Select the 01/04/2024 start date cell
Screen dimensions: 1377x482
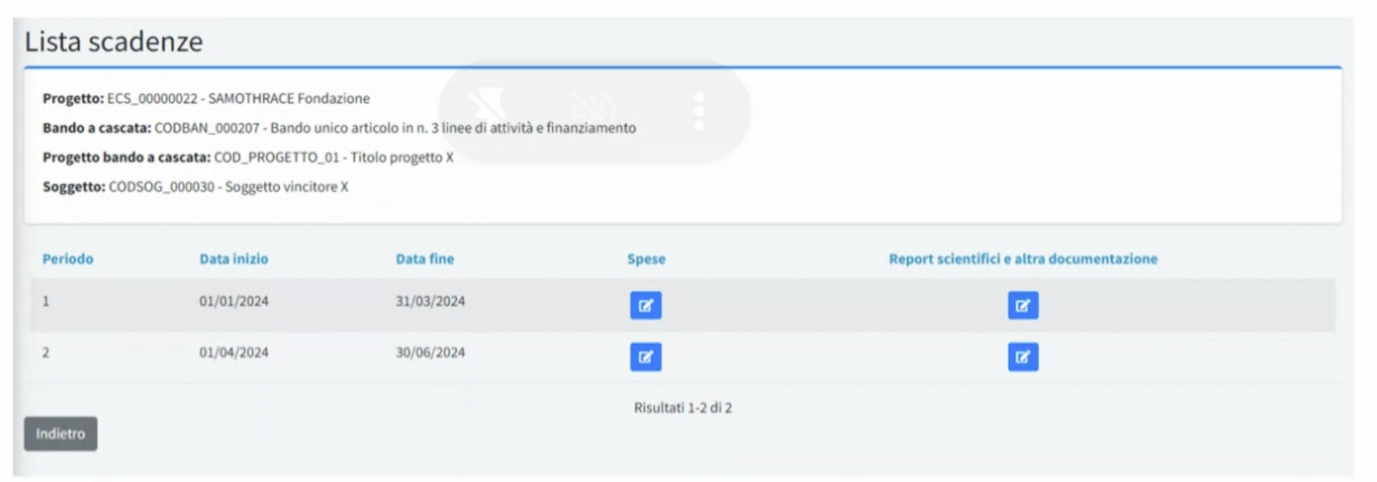point(234,353)
